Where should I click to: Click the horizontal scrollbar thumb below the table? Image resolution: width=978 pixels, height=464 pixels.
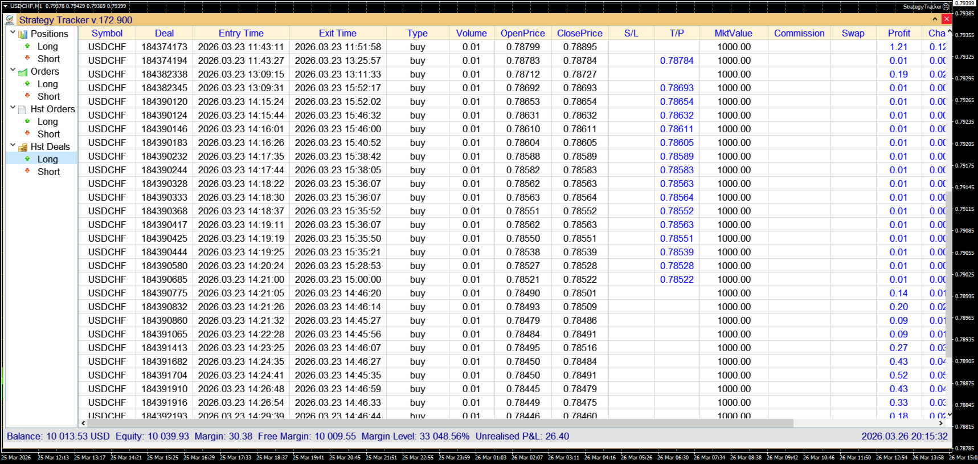click(x=440, y=424)
